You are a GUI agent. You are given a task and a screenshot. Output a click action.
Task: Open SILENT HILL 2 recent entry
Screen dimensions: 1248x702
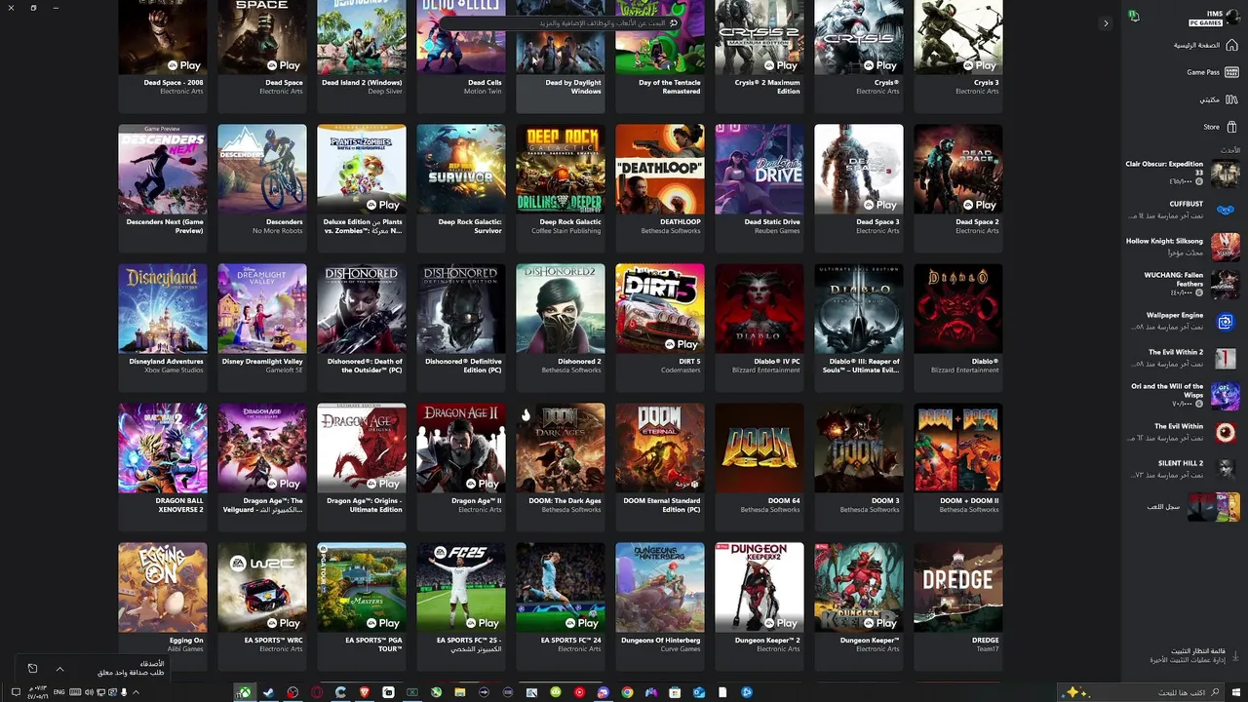(1182, 469)
